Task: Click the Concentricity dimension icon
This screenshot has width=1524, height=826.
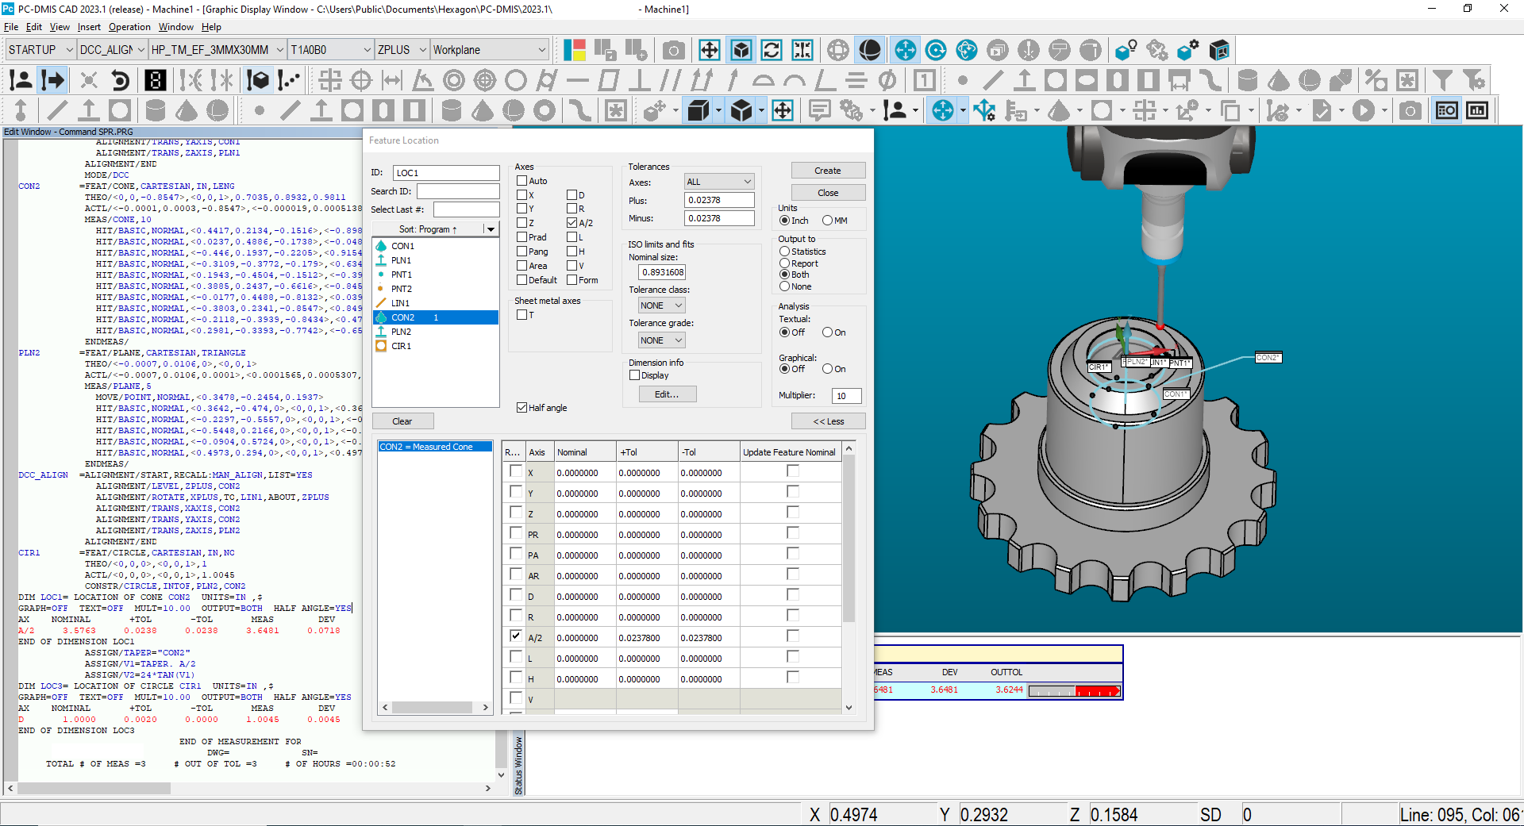Action: 454,80
